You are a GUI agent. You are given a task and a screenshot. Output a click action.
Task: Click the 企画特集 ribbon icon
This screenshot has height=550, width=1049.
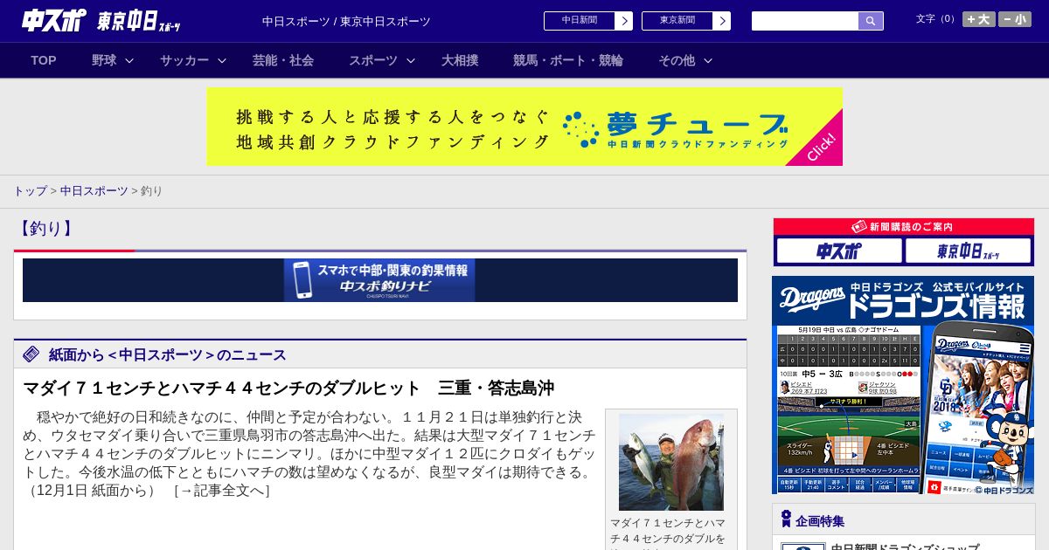pyautogui.click(x=786, y=519)
